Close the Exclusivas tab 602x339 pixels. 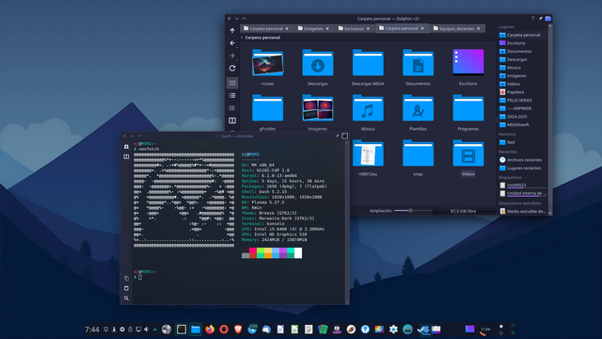pyautogui.click(x=368, y=28)
